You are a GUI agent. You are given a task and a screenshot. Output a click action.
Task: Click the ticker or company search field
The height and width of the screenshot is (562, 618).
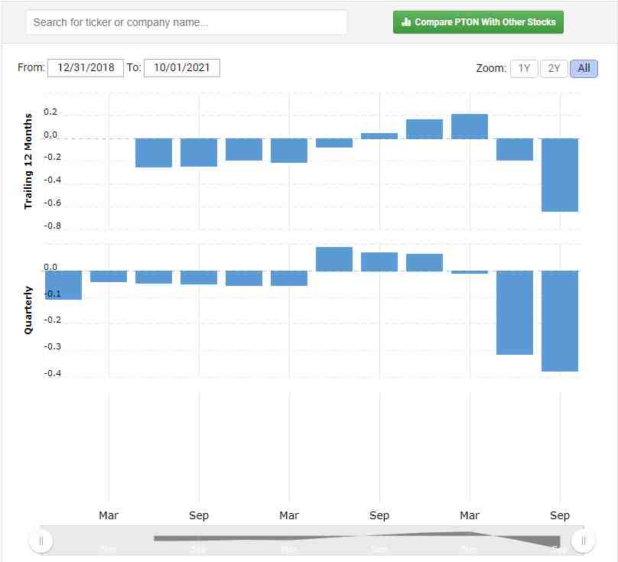[186, 22]
